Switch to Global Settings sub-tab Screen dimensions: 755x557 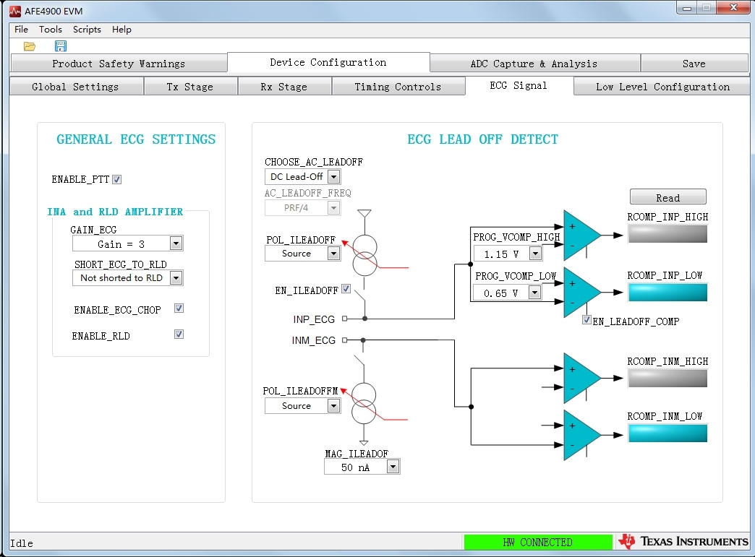[76, 87]
